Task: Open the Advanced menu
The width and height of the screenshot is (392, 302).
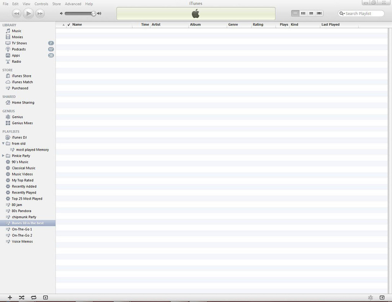Action: click(x=73, y=4)
